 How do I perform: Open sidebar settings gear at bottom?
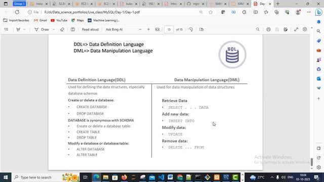(x=318, y=167)
